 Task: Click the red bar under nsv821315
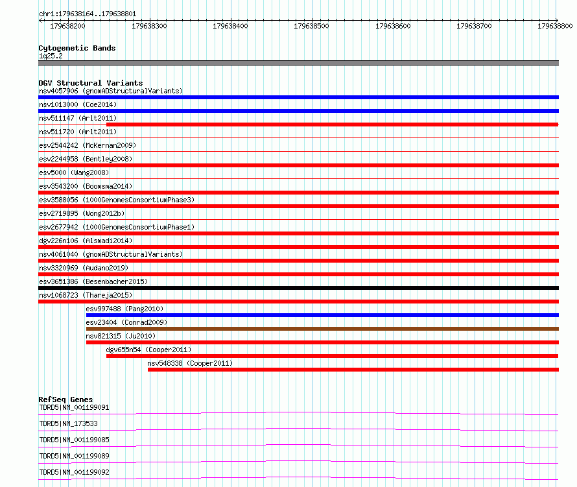click(x=322, y=342)
